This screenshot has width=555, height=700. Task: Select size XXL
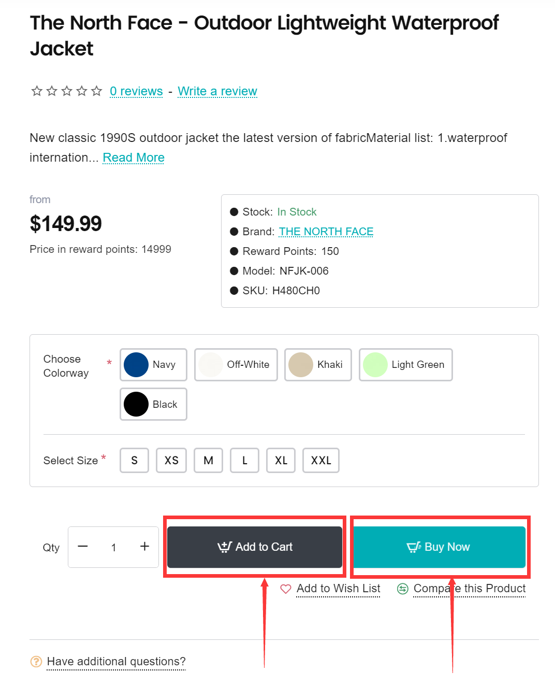321,461
